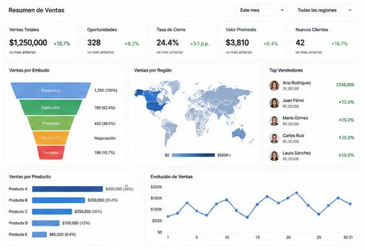
Task: Open María Gómez's avatar
Action: 274,120
